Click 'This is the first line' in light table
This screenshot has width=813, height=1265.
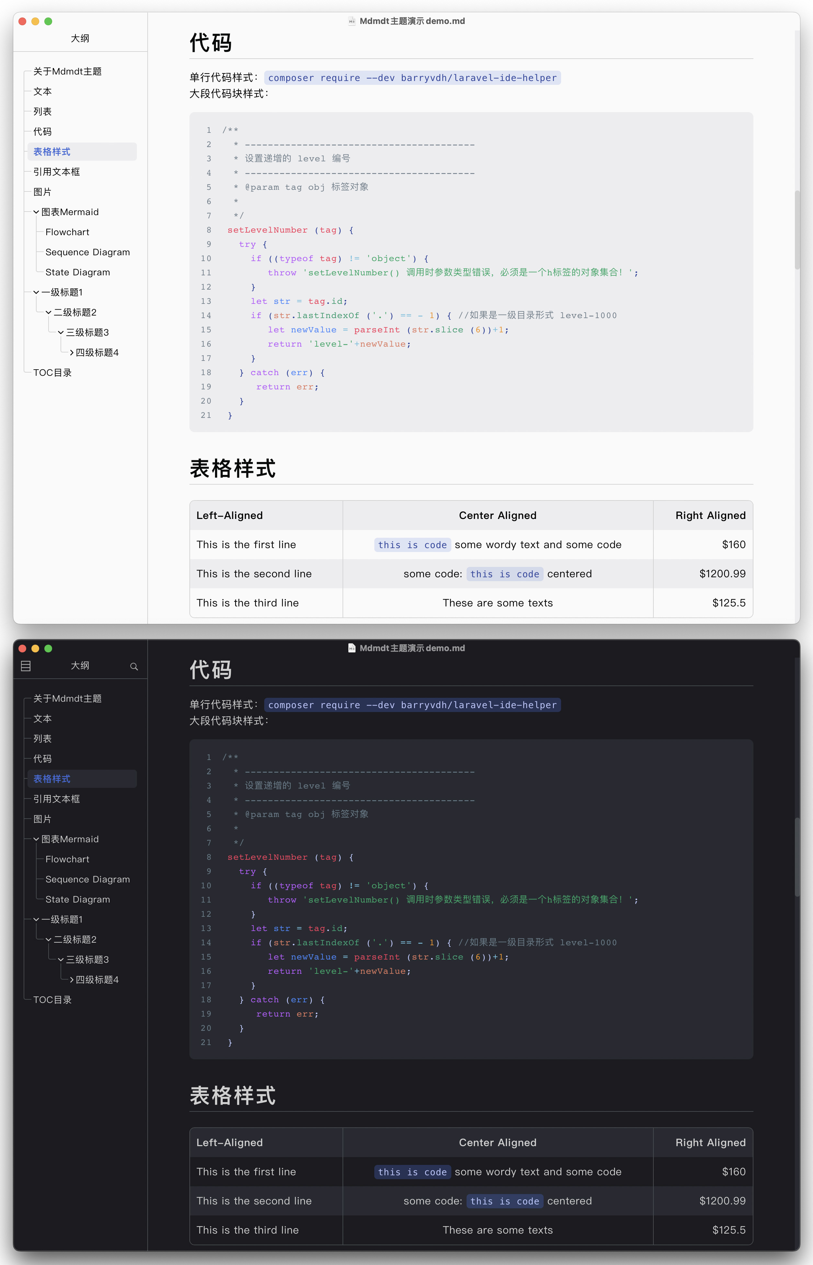coord(246,545)
